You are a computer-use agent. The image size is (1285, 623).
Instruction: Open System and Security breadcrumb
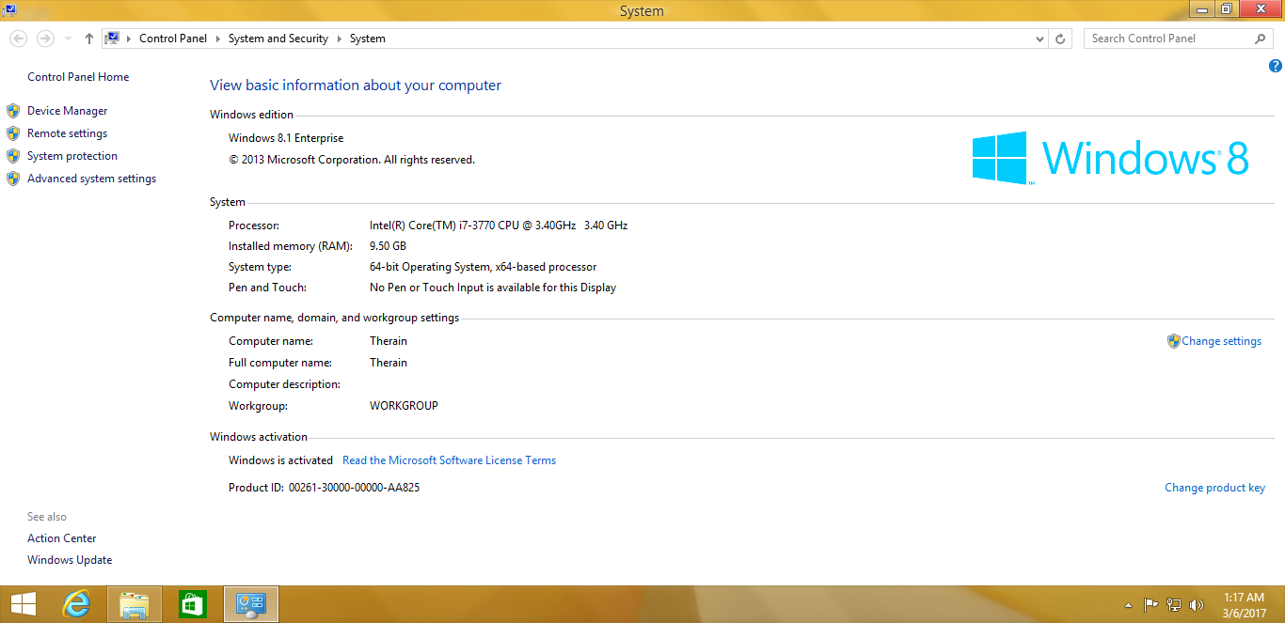(x=278, y=39)
